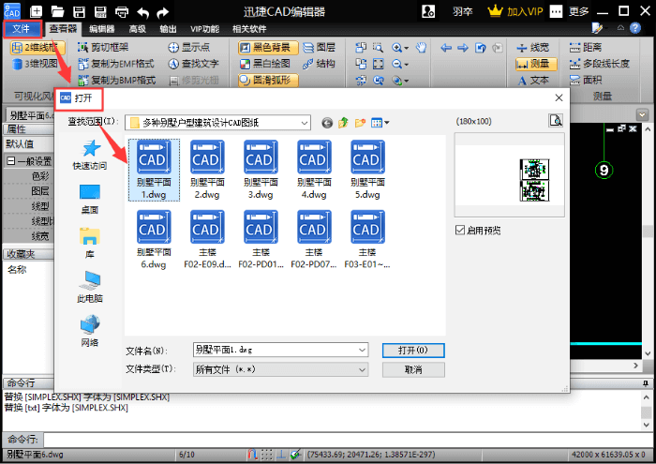Click the open folder icon in title bar
The image size is (656, 464).
pos(57,11)
